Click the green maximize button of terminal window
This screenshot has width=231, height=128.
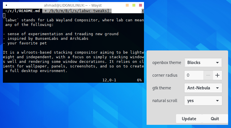click(134, 5)
